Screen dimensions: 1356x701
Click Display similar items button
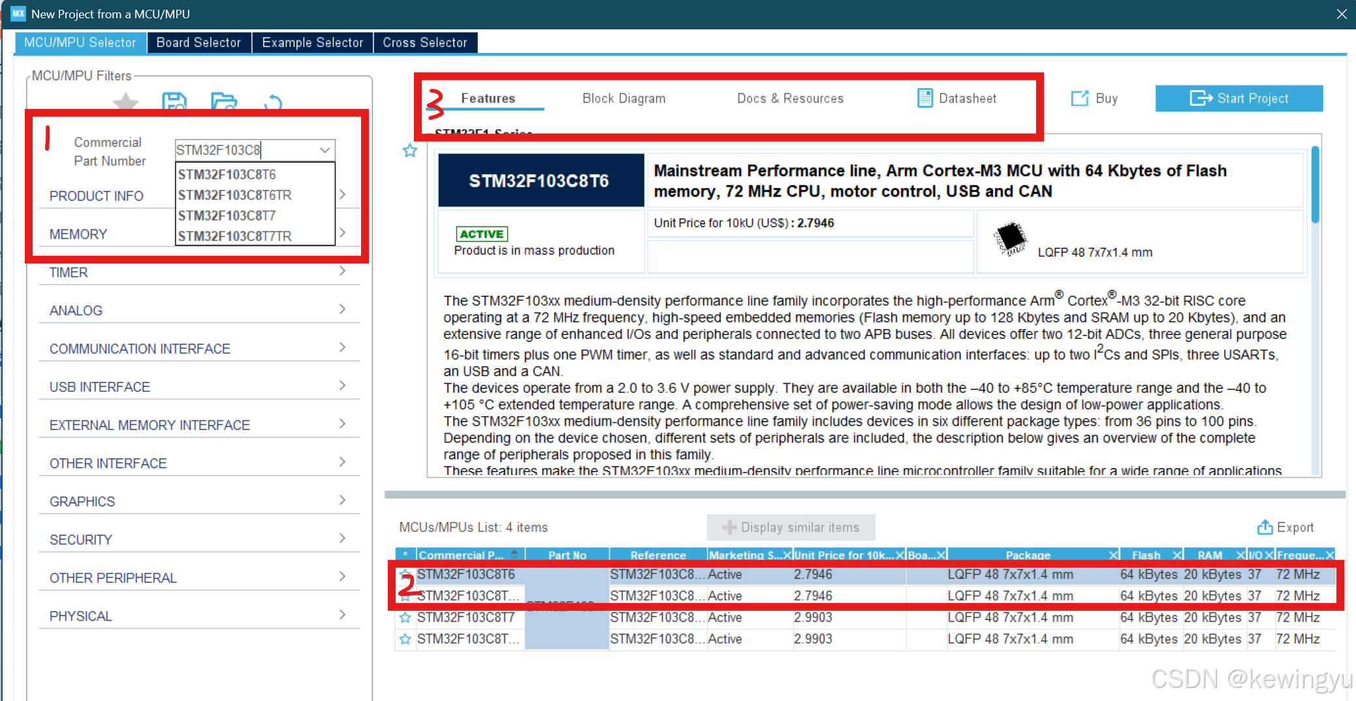pos(791,527)
